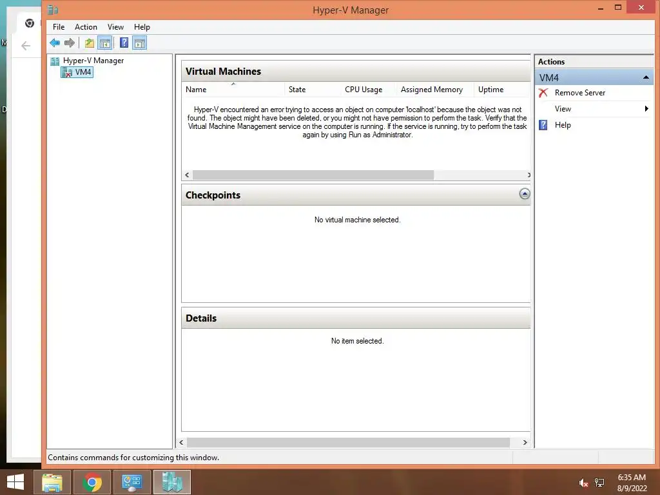Sort by Uptime column header
660x495 pixels.
click(501, 89)
